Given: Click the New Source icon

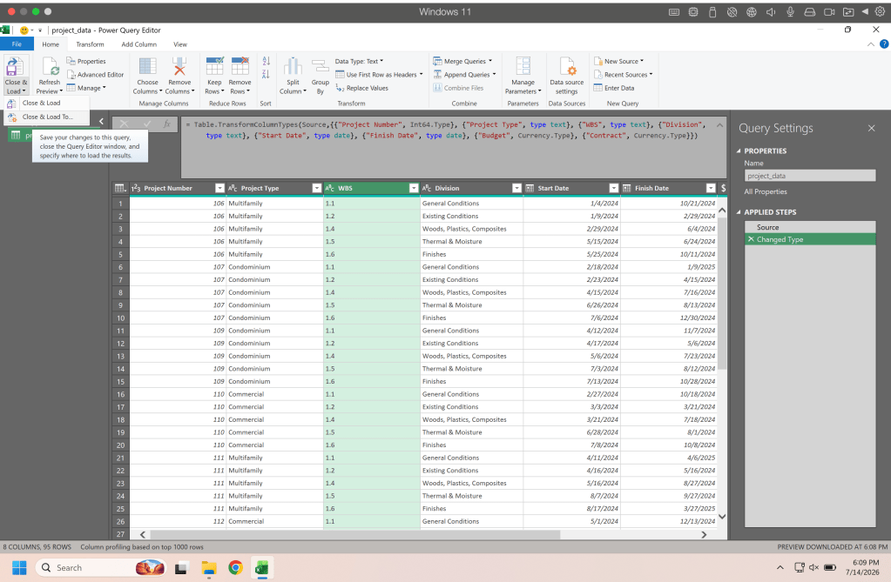Looking at the screenshot, I should 597,61.
